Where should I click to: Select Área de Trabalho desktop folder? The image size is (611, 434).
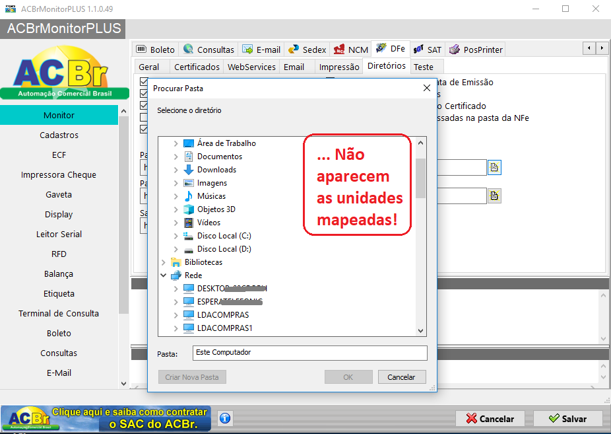point(226,143)
